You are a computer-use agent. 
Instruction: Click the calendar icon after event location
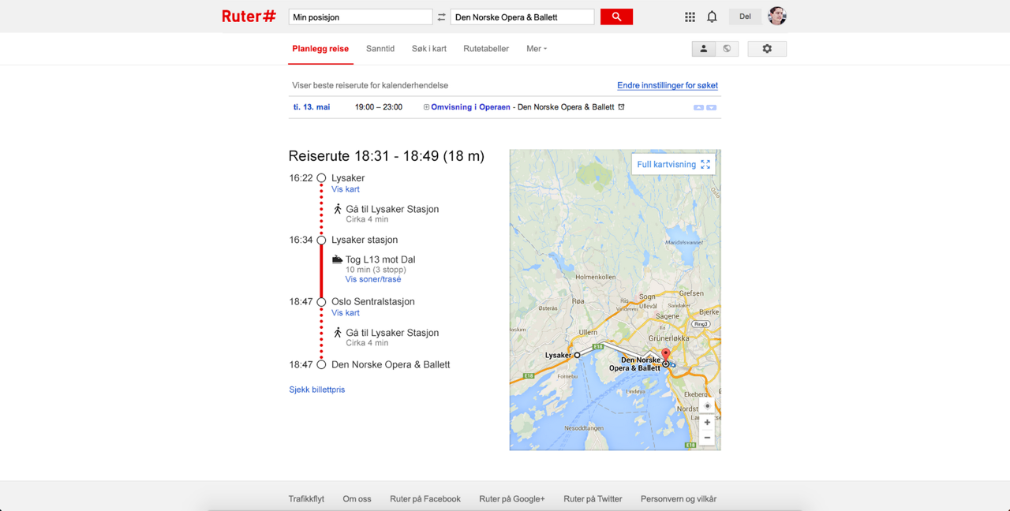[621, 107]
